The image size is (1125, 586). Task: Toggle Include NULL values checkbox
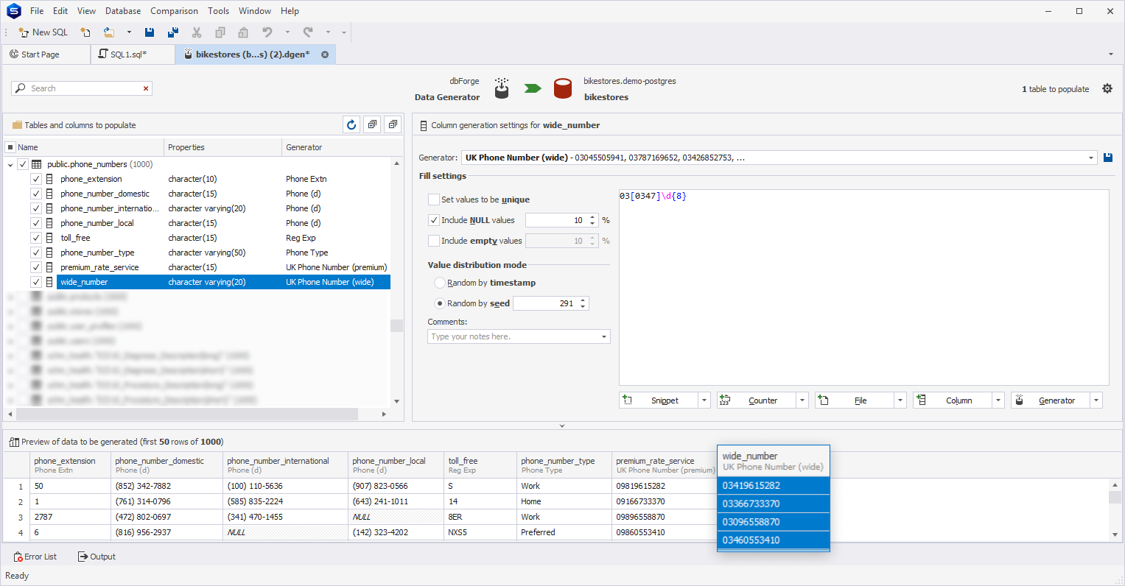tap(434, 220)
